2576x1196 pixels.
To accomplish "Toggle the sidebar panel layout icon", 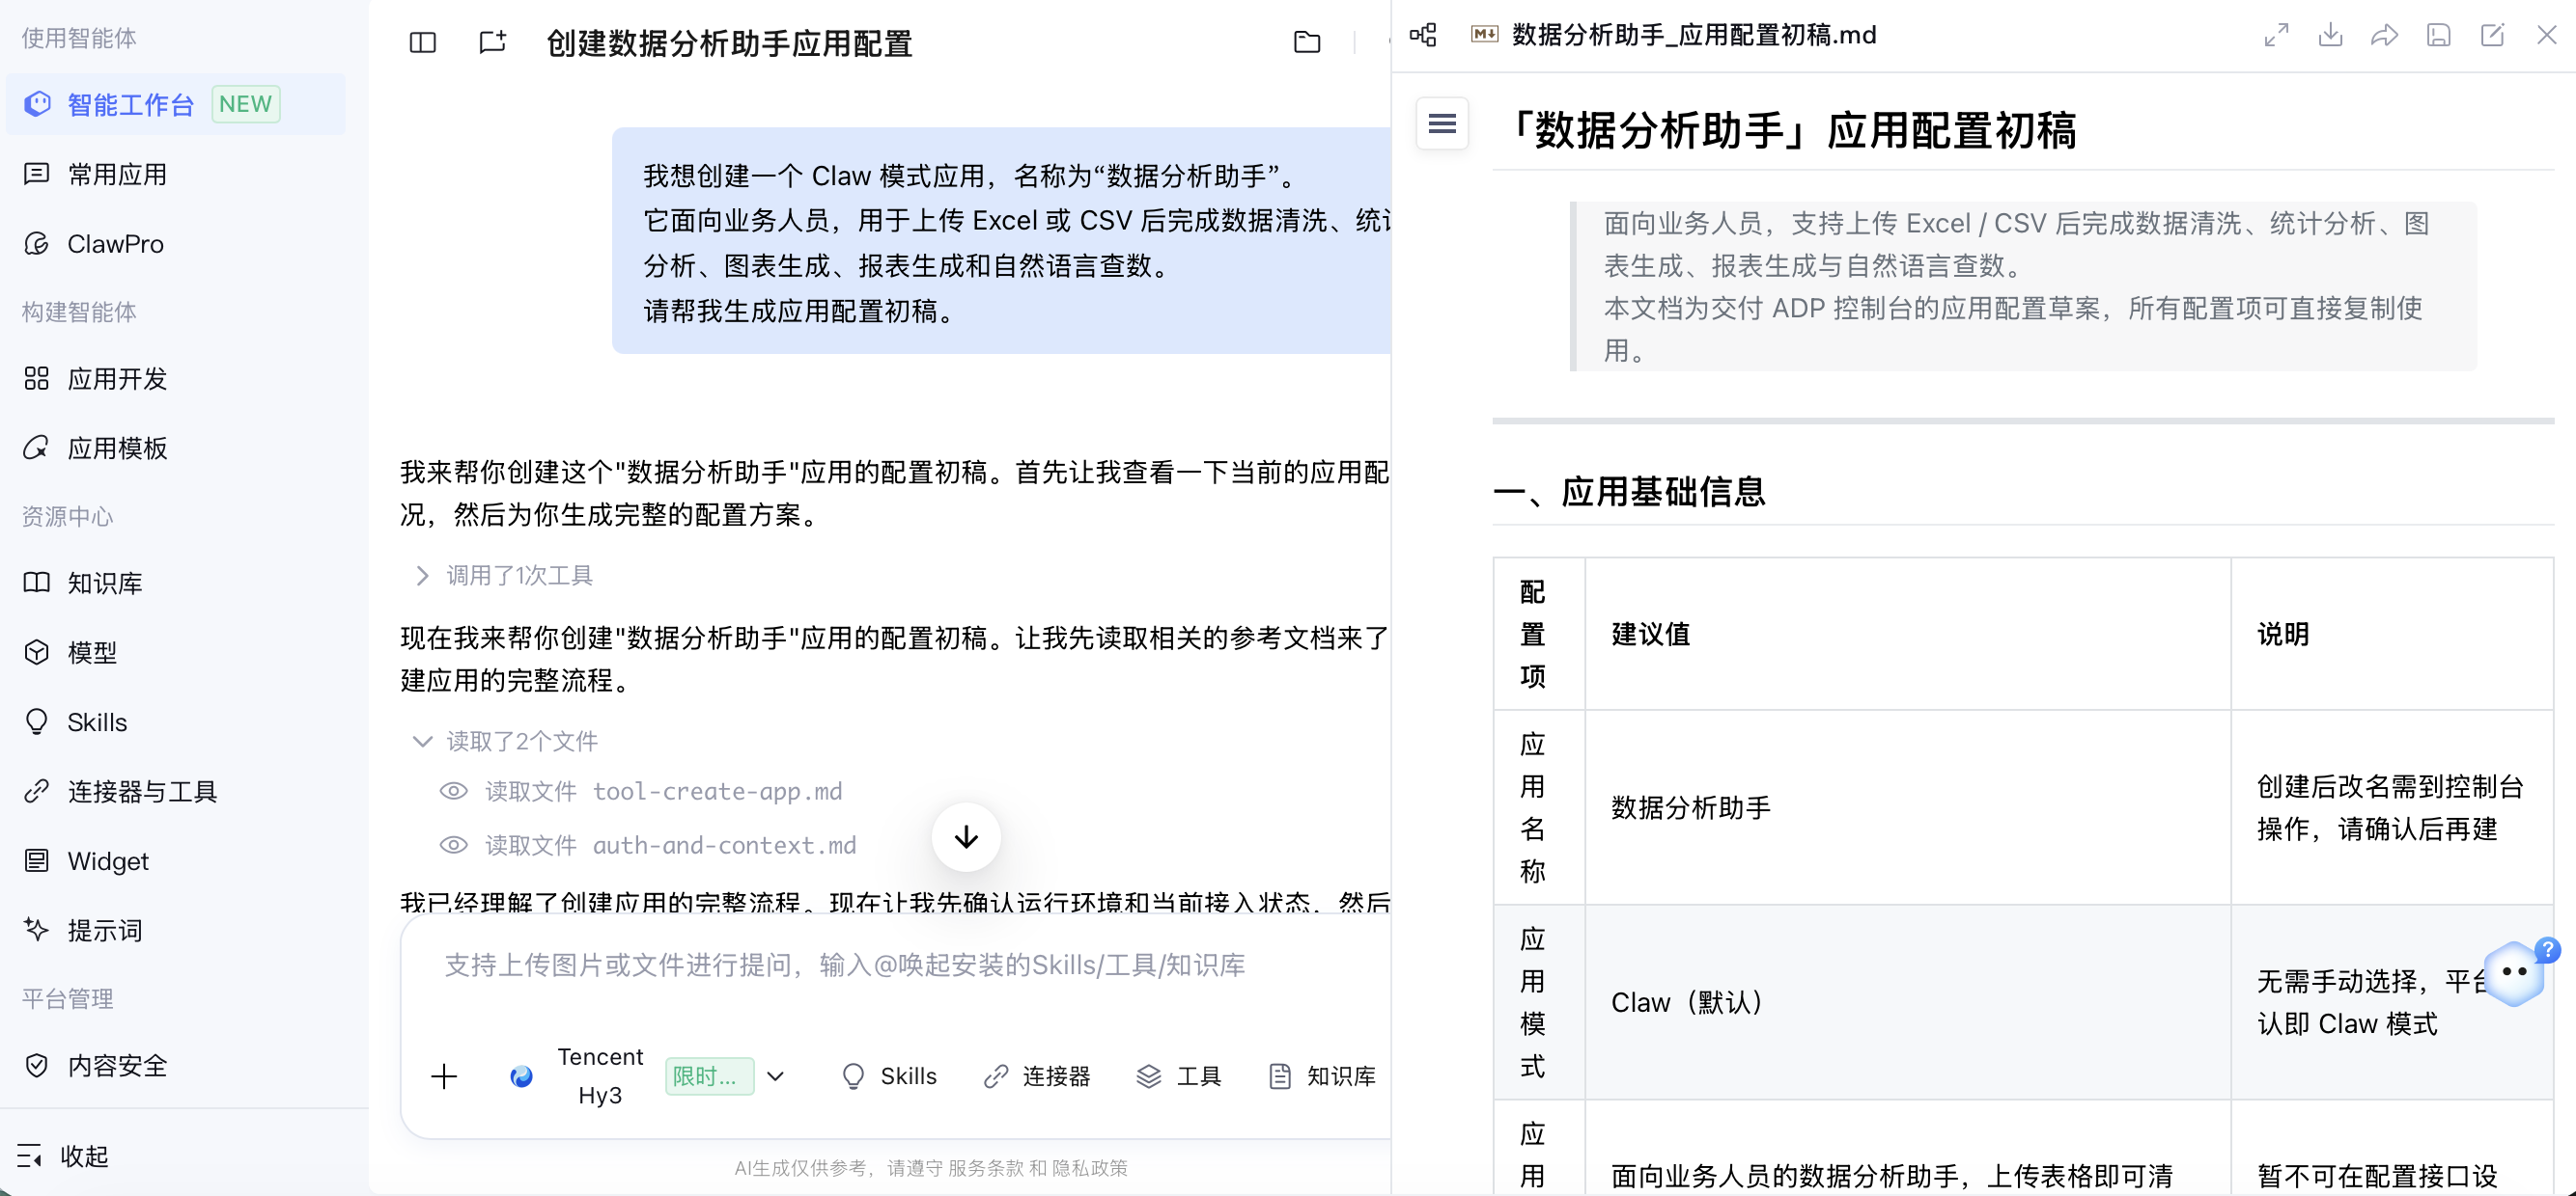I will pos(423,42).
